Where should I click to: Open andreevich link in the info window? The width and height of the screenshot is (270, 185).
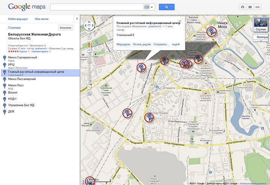155,26
